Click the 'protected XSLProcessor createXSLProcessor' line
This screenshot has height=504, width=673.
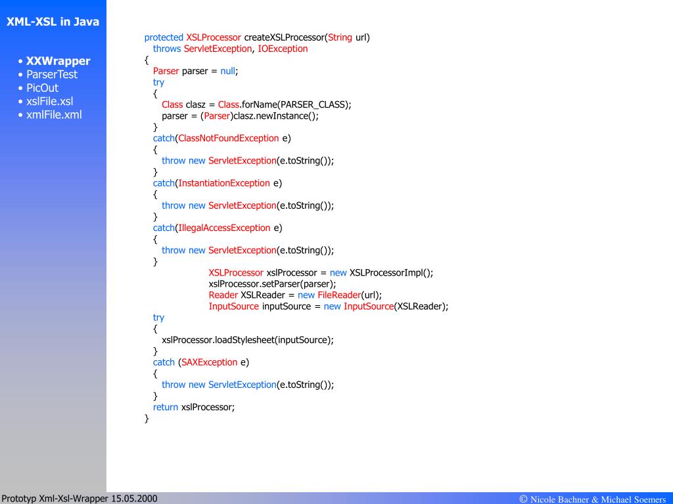(x=257, y=37)
